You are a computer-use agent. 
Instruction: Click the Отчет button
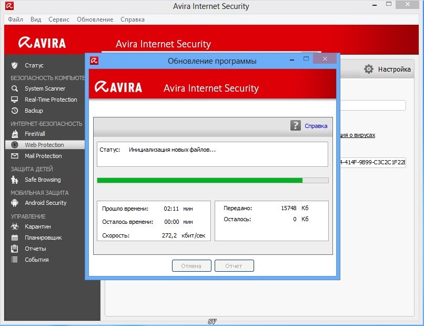click(234, 266)
